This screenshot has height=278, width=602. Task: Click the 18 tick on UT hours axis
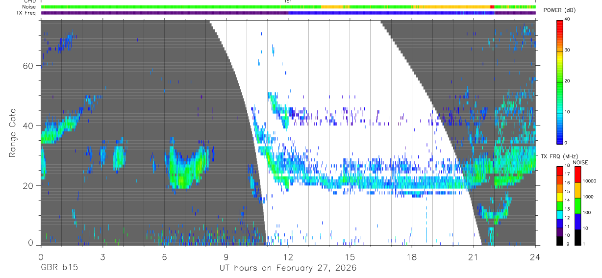(x=412, y=256)
